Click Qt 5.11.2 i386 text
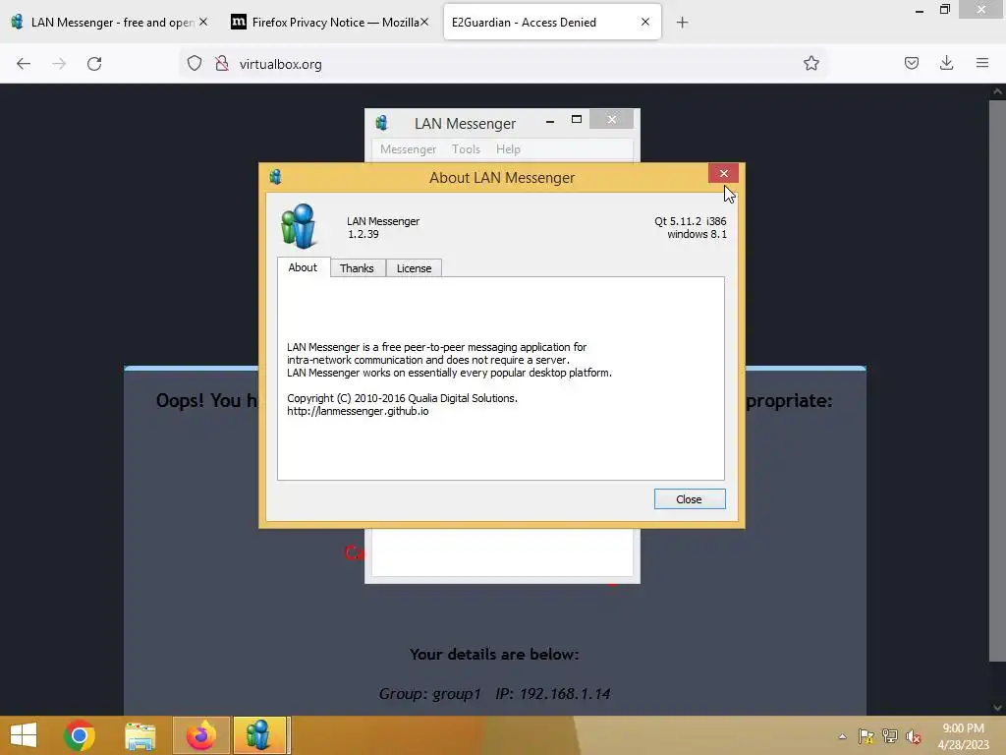Image resolution: width=1006 pixels, height=755 pixels. [x=691, y=221]
